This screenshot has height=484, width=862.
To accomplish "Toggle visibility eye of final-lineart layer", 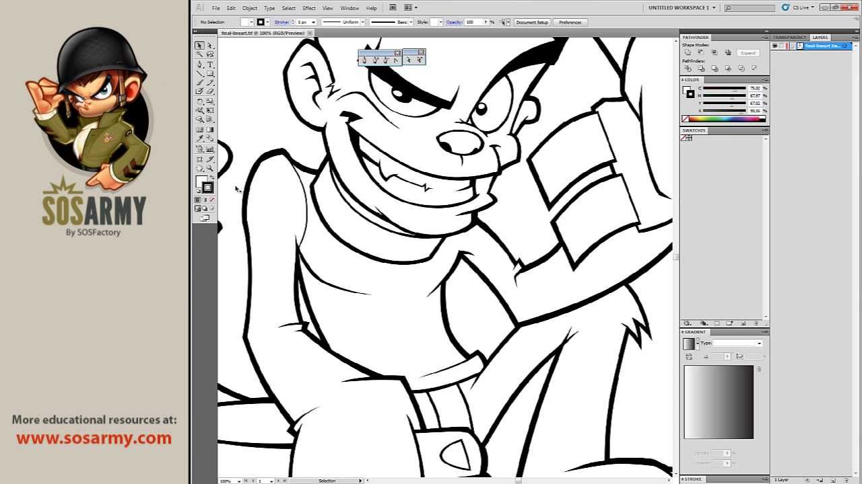I will 775,46.
